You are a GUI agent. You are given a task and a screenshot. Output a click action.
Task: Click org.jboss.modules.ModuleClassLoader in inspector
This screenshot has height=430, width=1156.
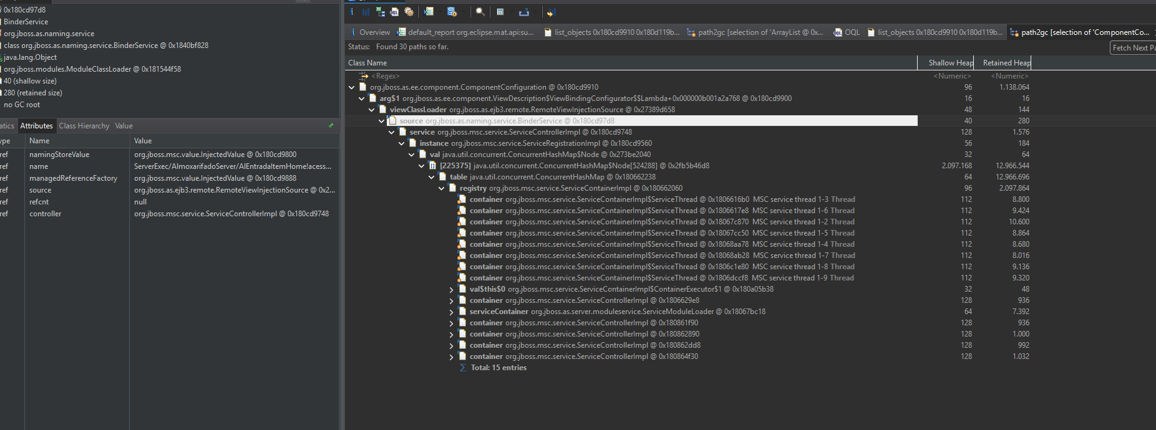click(92, 69)
